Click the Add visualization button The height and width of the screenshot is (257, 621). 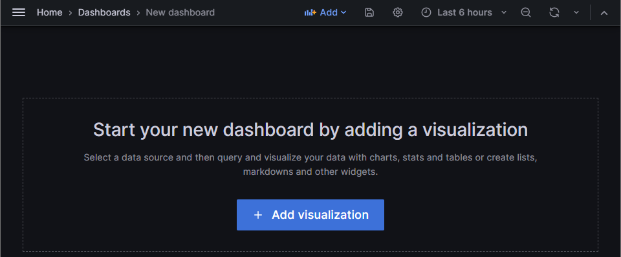tap(310, 215)
